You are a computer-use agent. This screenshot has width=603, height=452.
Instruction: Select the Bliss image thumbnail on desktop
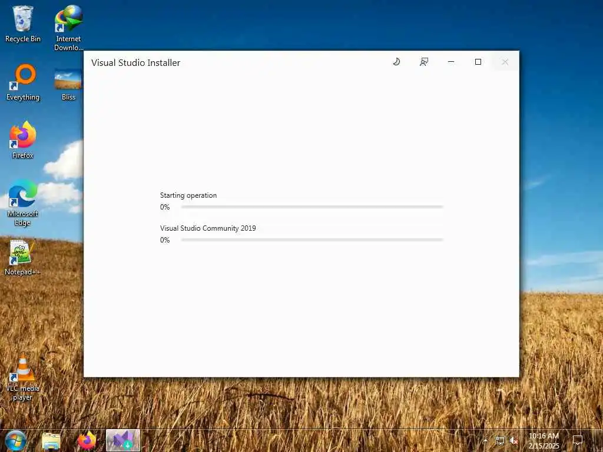click(x=68, y=85)
